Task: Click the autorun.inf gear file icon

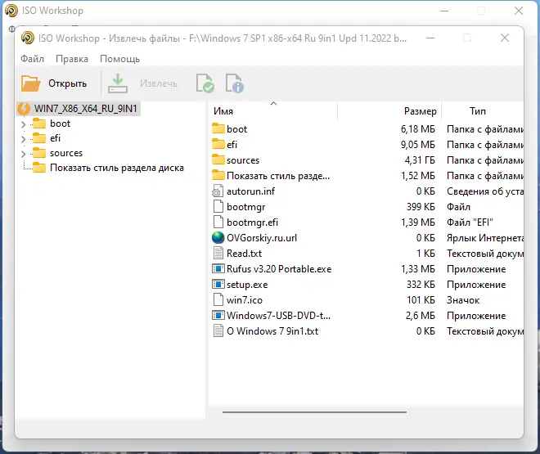Action: coord(218,191)
